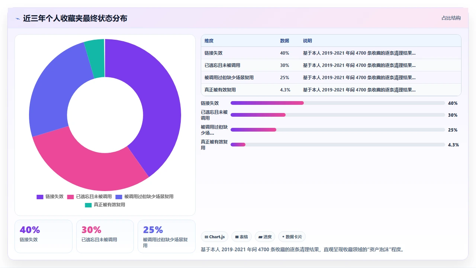The height and width of the screenshot is (268, 476).
Task: Select the 链接失效 table row
Action: pos(331,53)
